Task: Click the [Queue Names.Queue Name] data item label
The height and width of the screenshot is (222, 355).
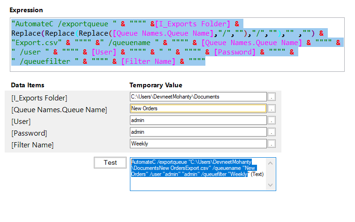Action: tap(59, 110)
